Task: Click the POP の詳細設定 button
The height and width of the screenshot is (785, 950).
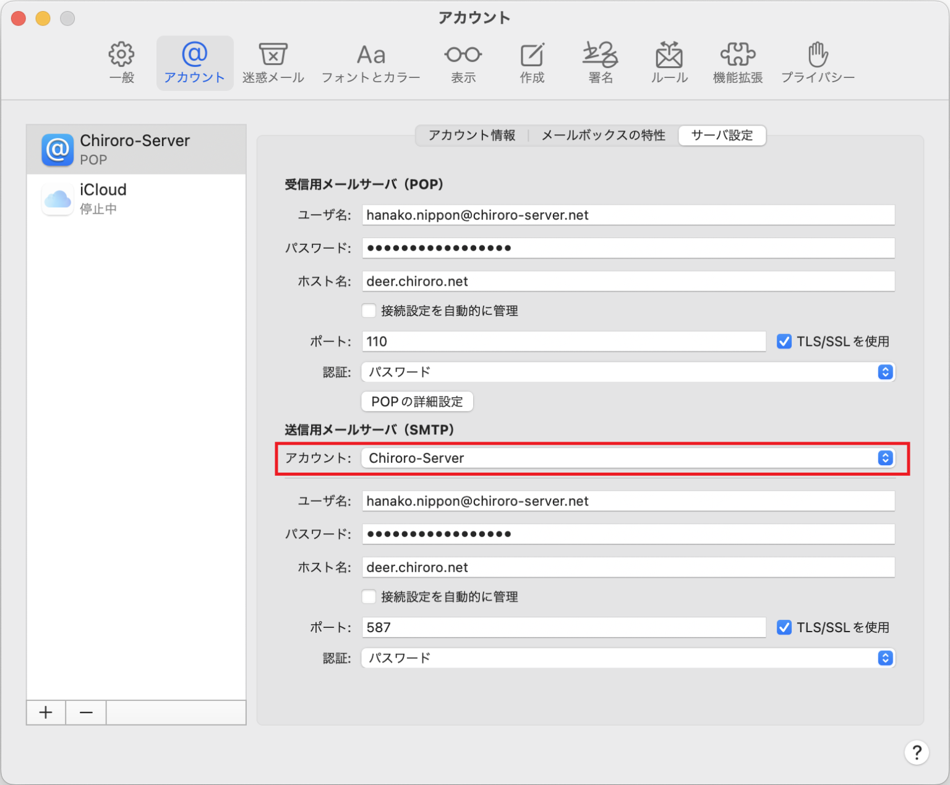Action: (417, 401)
